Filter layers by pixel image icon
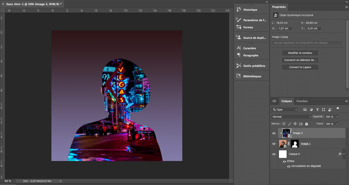 [x=305, y=109]
